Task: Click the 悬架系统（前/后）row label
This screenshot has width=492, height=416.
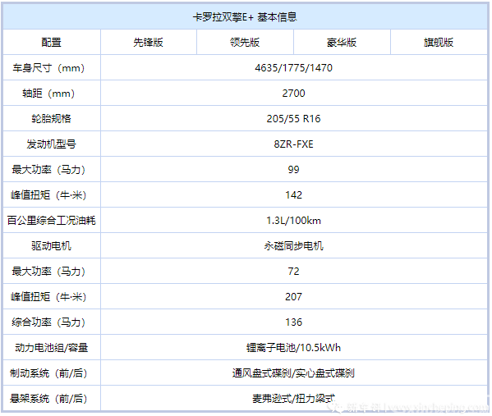Action: click(x=48, y=399)
